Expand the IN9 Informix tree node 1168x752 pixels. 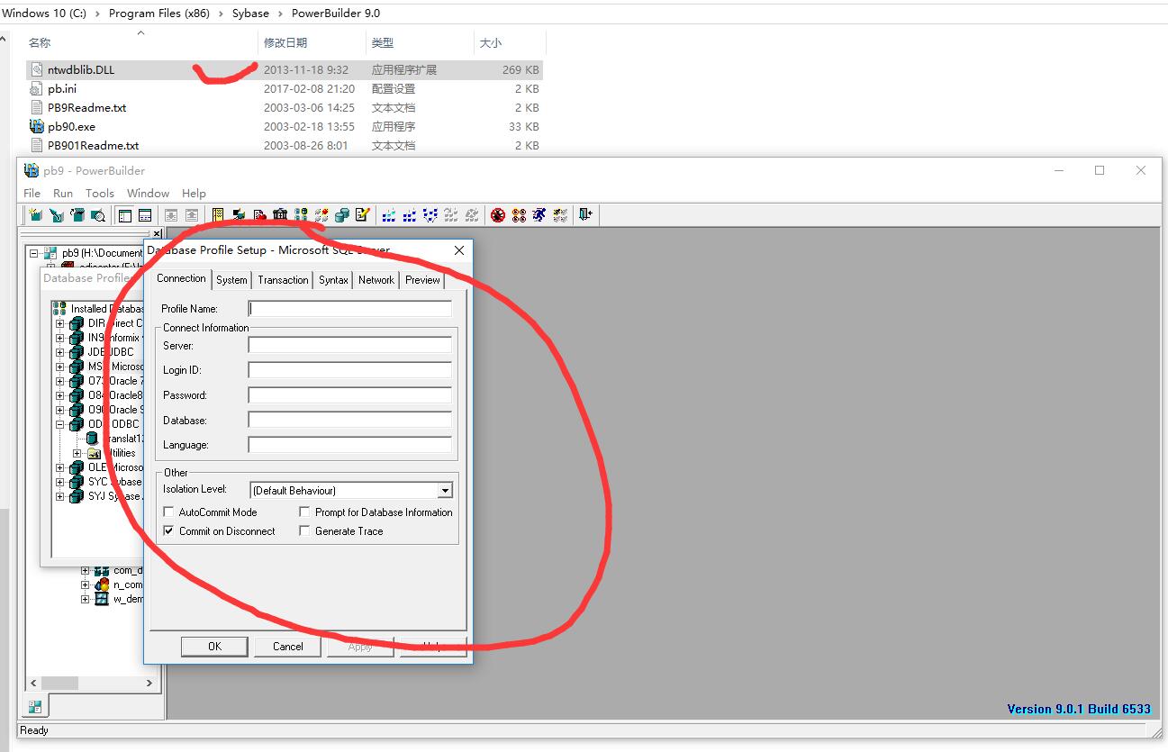(x=60, y=338)
